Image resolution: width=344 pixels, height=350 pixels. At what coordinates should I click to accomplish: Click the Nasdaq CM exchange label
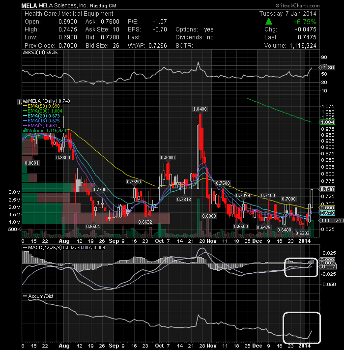(x=103, y=6)
